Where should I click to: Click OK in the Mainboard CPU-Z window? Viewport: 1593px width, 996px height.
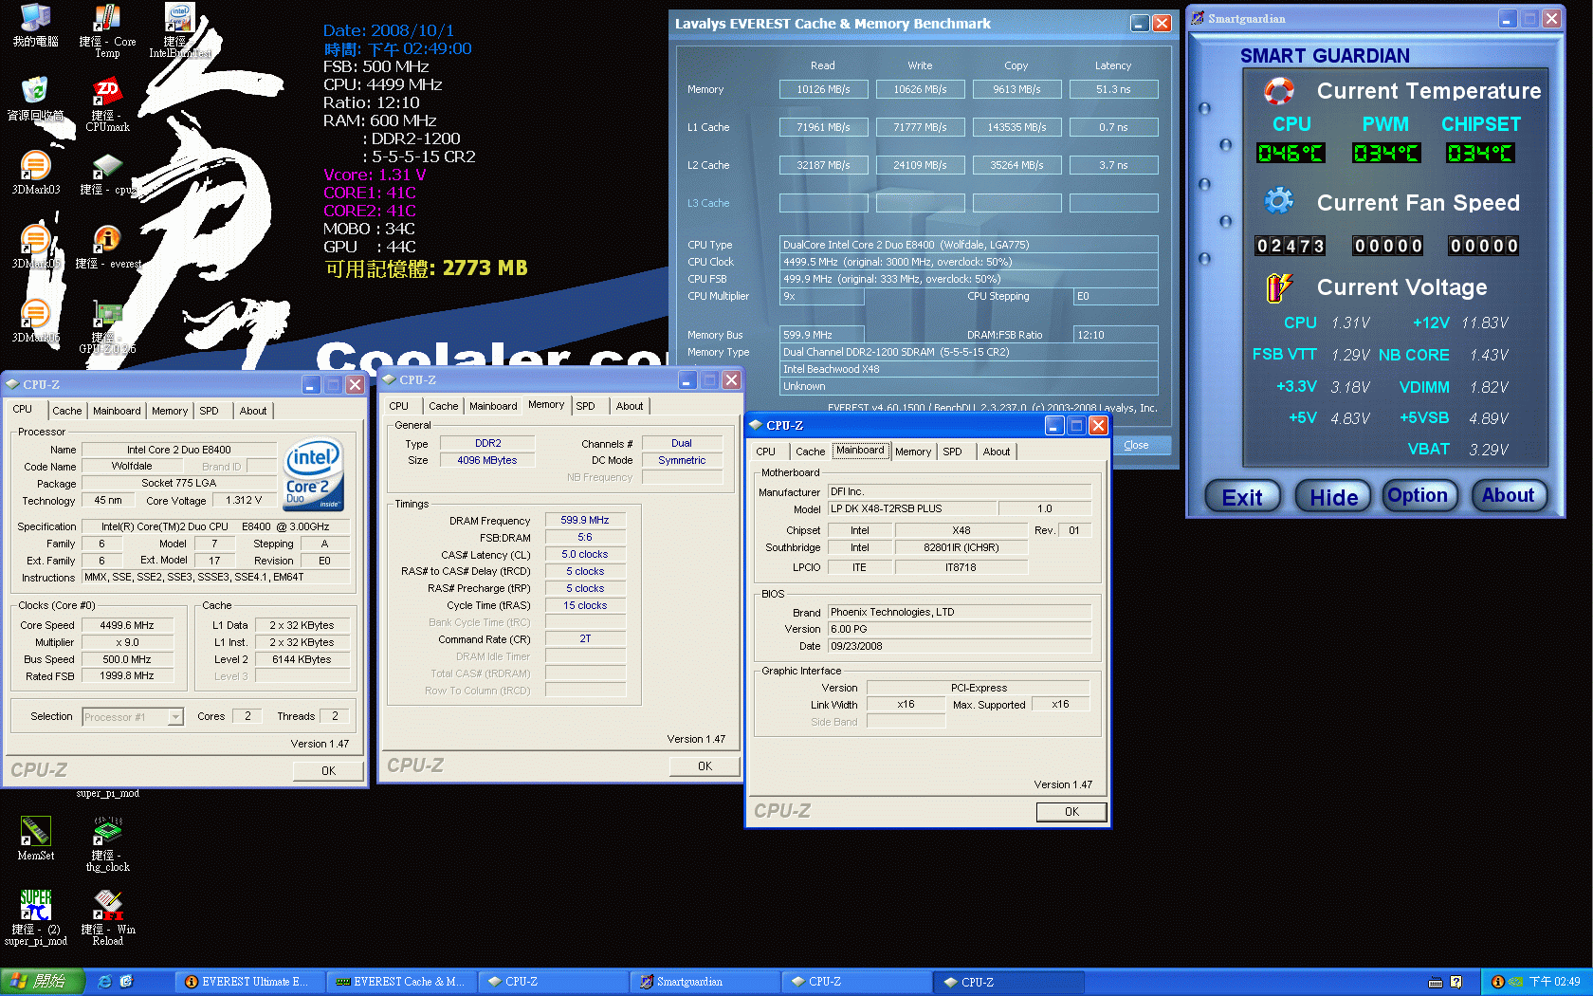(1071, 811)
